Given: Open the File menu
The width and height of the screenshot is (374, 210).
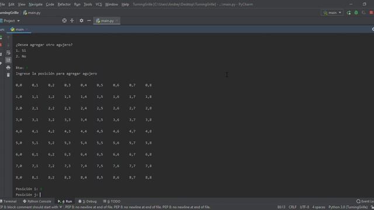Looking at the screenshot, I should click(x=2, y=4).
